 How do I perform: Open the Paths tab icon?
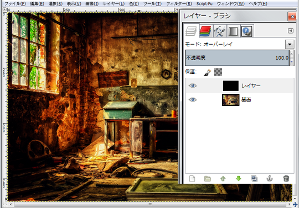tap(220, 31)
